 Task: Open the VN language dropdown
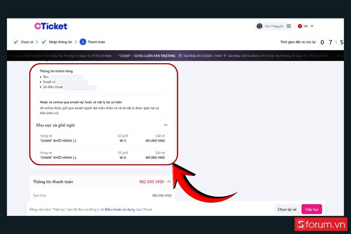[x=306, y=26]
